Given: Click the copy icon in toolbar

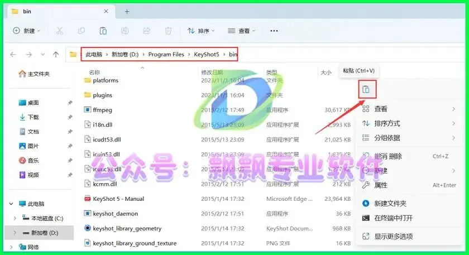Looking at the screenshot, I should click(x=82, y=31).
